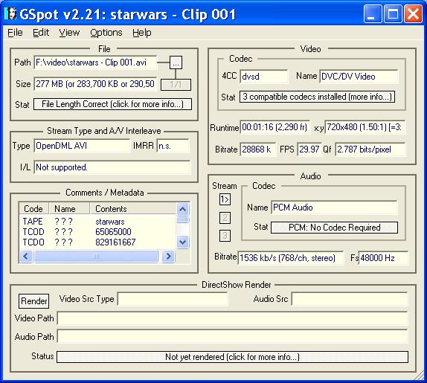Click the 1/1 file counter button
Screen dimensions: 427x383
(176, 85)
